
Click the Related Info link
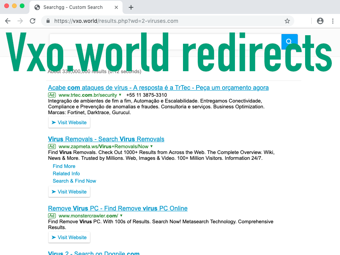point(66,173)
